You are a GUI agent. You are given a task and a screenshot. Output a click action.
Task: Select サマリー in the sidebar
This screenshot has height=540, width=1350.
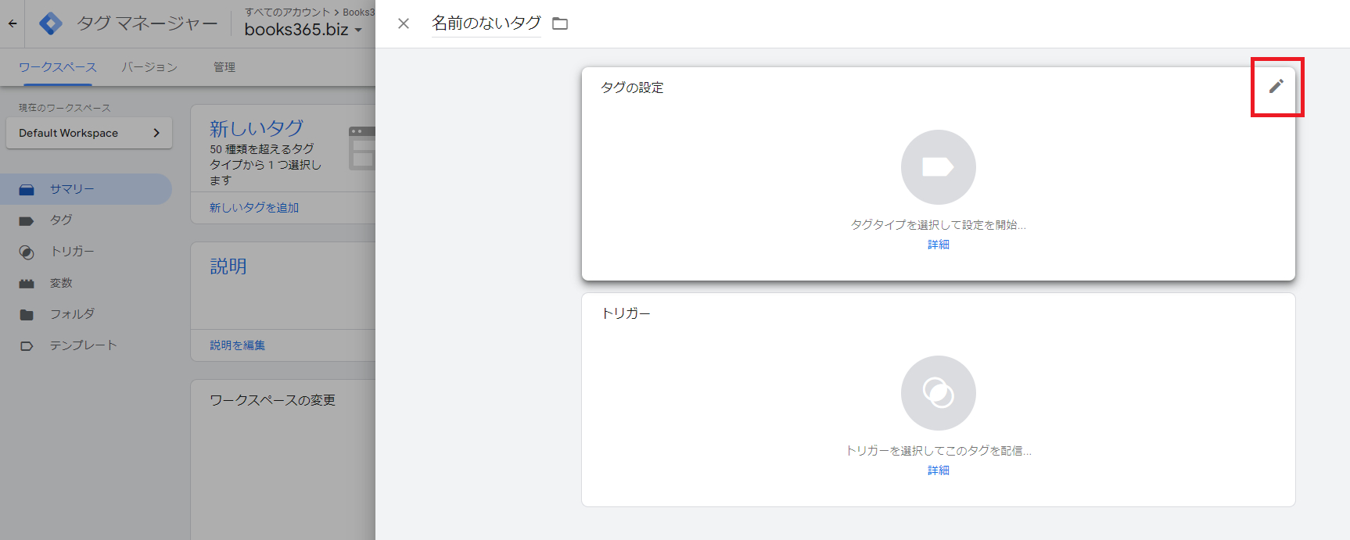click(x=86, y=189)
